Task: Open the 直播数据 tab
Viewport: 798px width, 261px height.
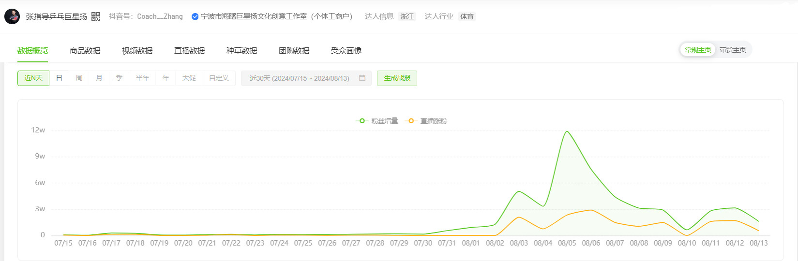Action: 190,51
